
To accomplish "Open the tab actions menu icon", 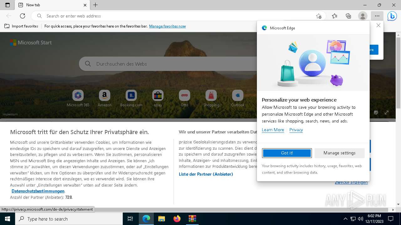I will pyautogui.click(x=8, y=5).
